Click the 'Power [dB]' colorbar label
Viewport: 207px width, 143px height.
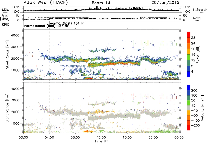pyautogui.click(x=197, y=54)
